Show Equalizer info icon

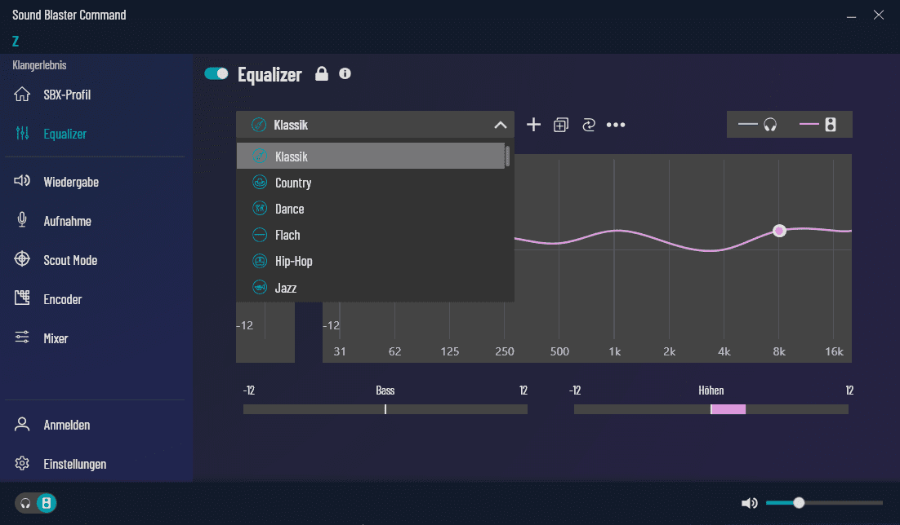point(345,73)
